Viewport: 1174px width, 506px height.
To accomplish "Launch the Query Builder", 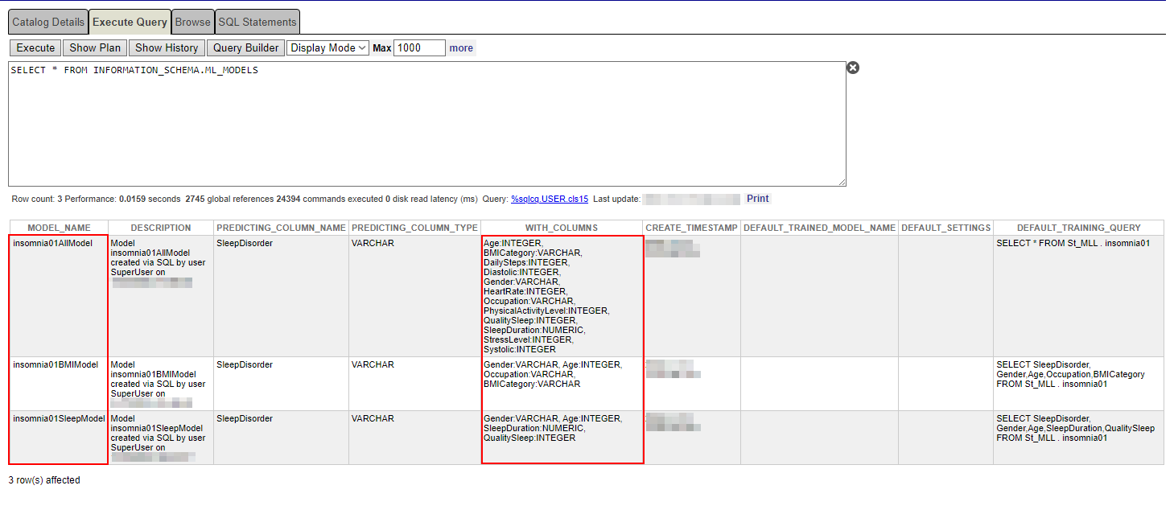I will pos(245,48).
